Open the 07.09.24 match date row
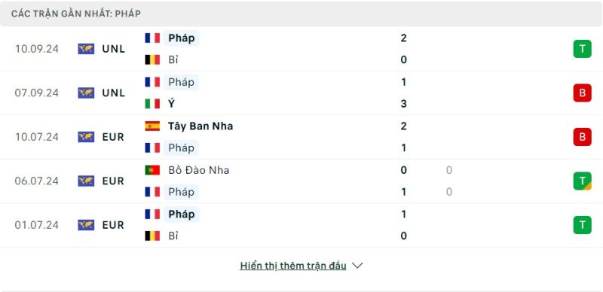 coord(301,93)
